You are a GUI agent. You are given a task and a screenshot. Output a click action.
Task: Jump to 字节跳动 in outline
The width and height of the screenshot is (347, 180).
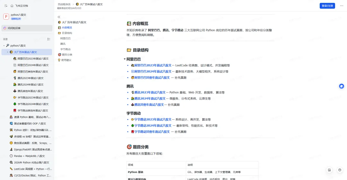pyautogui.click(x=66, y=49)
